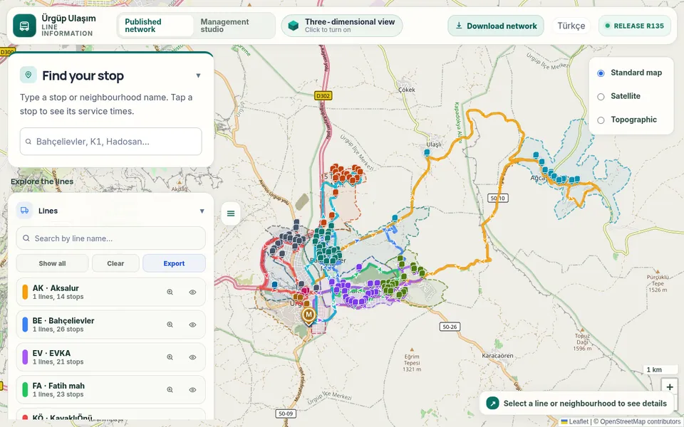The height and width of the screenshot is (427, 684).
Task: Open the OpenStreetMap contributors link
Action: pos(641,421)
